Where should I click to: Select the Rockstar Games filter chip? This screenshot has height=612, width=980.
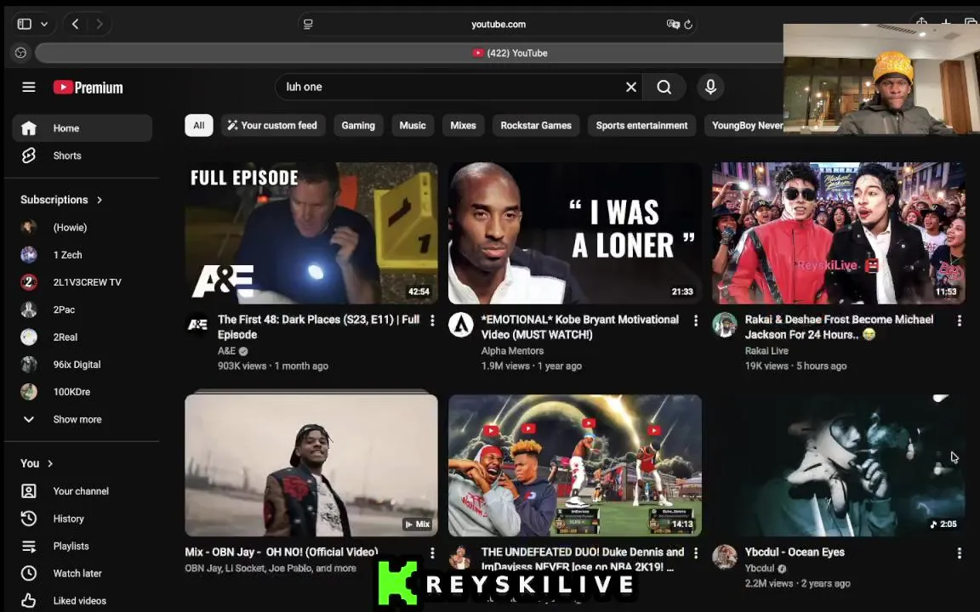536,126
